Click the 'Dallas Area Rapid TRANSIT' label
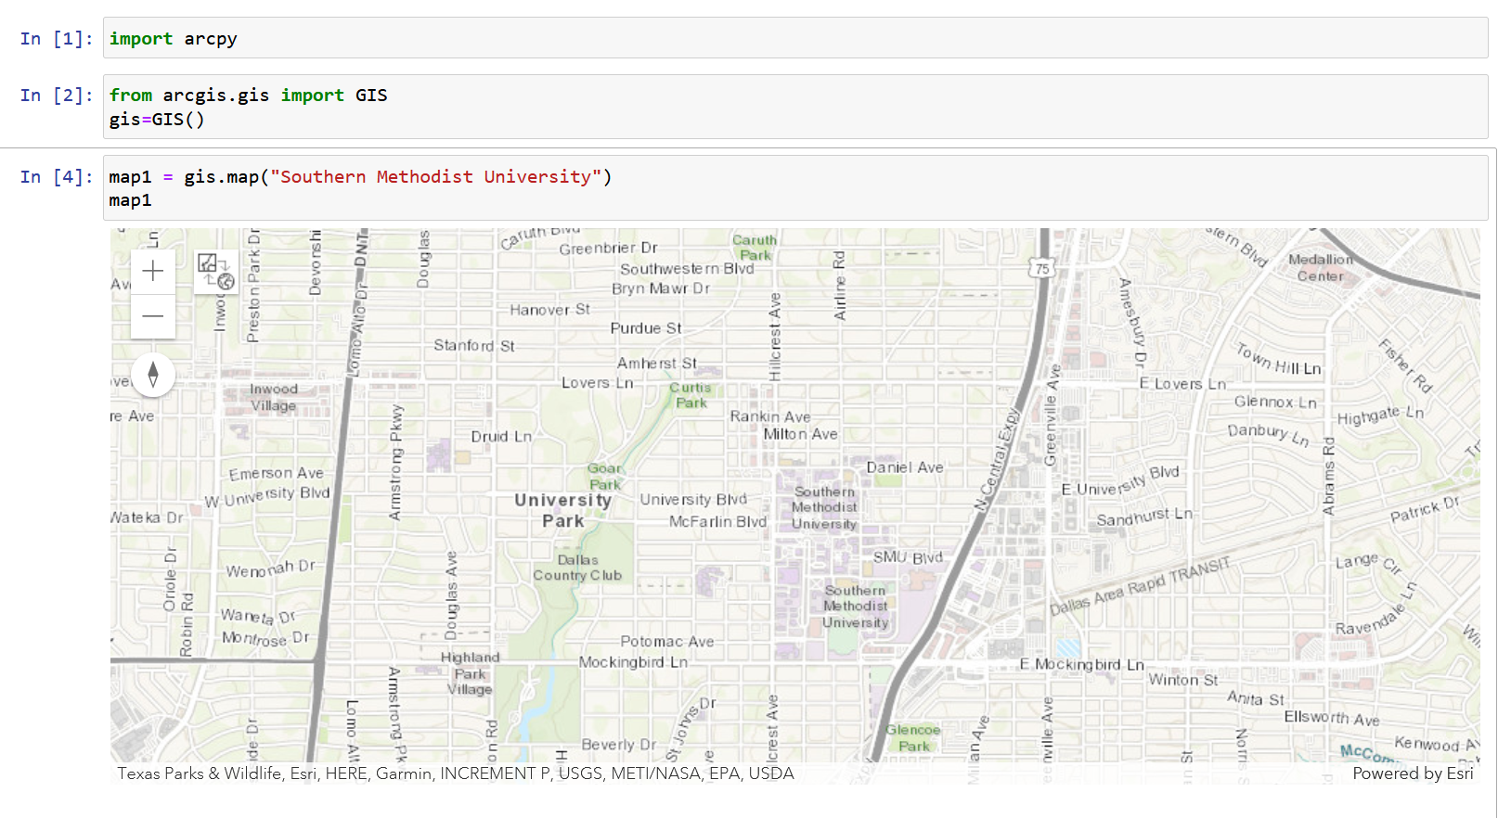The image size is (1498, 818). (1141, 584)
